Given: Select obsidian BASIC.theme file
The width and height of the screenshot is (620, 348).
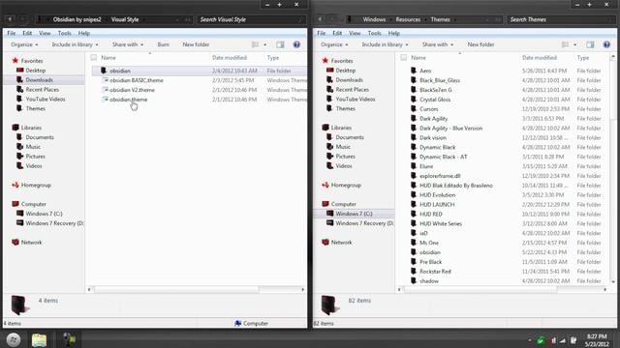Looking at the screenshot, I should click(x=136, y=80).
